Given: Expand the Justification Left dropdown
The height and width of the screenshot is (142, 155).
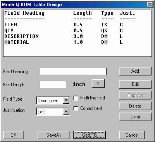Looking at the screenshot, I should [53, 111].
